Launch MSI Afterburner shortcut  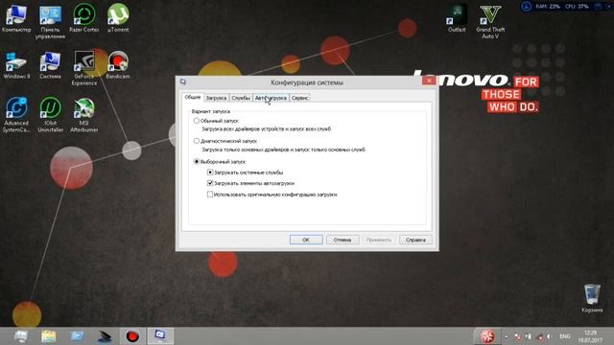pos(84,115)
